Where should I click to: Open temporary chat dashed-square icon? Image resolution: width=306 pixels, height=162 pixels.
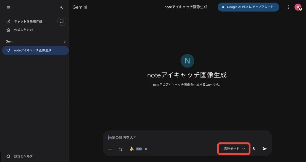[x=62, y=21]
